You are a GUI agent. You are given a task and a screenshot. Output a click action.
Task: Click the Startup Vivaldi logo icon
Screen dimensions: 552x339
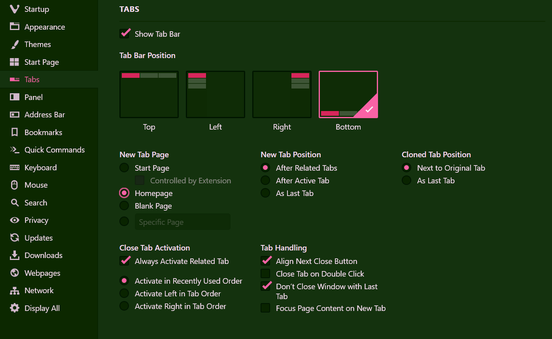coord(15,9)
